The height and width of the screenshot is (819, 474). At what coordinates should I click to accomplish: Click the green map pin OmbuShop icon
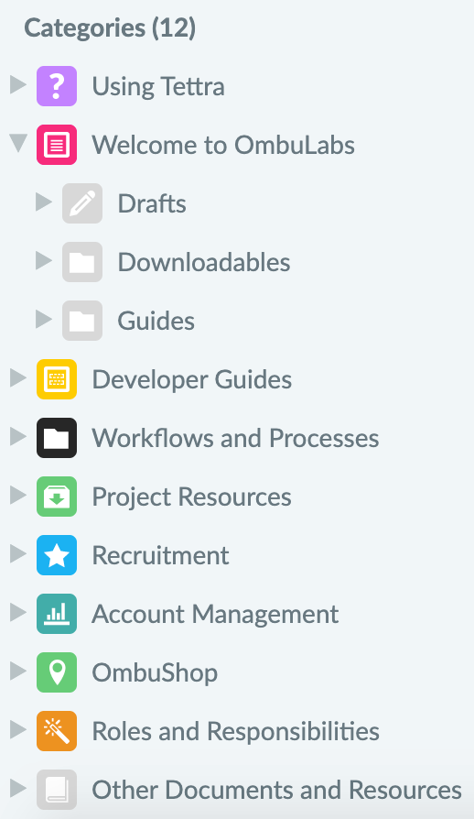pyautogui.click(x=57, y=672)
